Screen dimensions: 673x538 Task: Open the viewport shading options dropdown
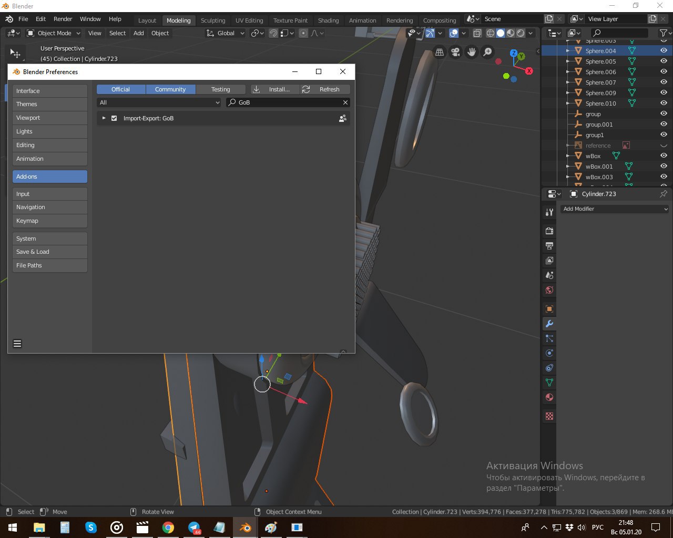[x=531, y=33]
